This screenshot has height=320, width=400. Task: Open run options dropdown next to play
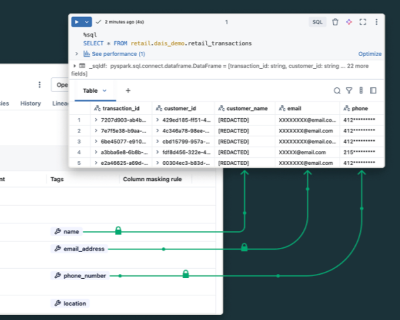(x=87, y=22)
